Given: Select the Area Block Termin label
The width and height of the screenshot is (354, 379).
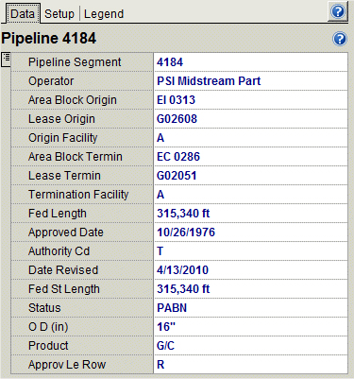Looking at the screenshot, I should pyautogui.click(x=76, y=157).
